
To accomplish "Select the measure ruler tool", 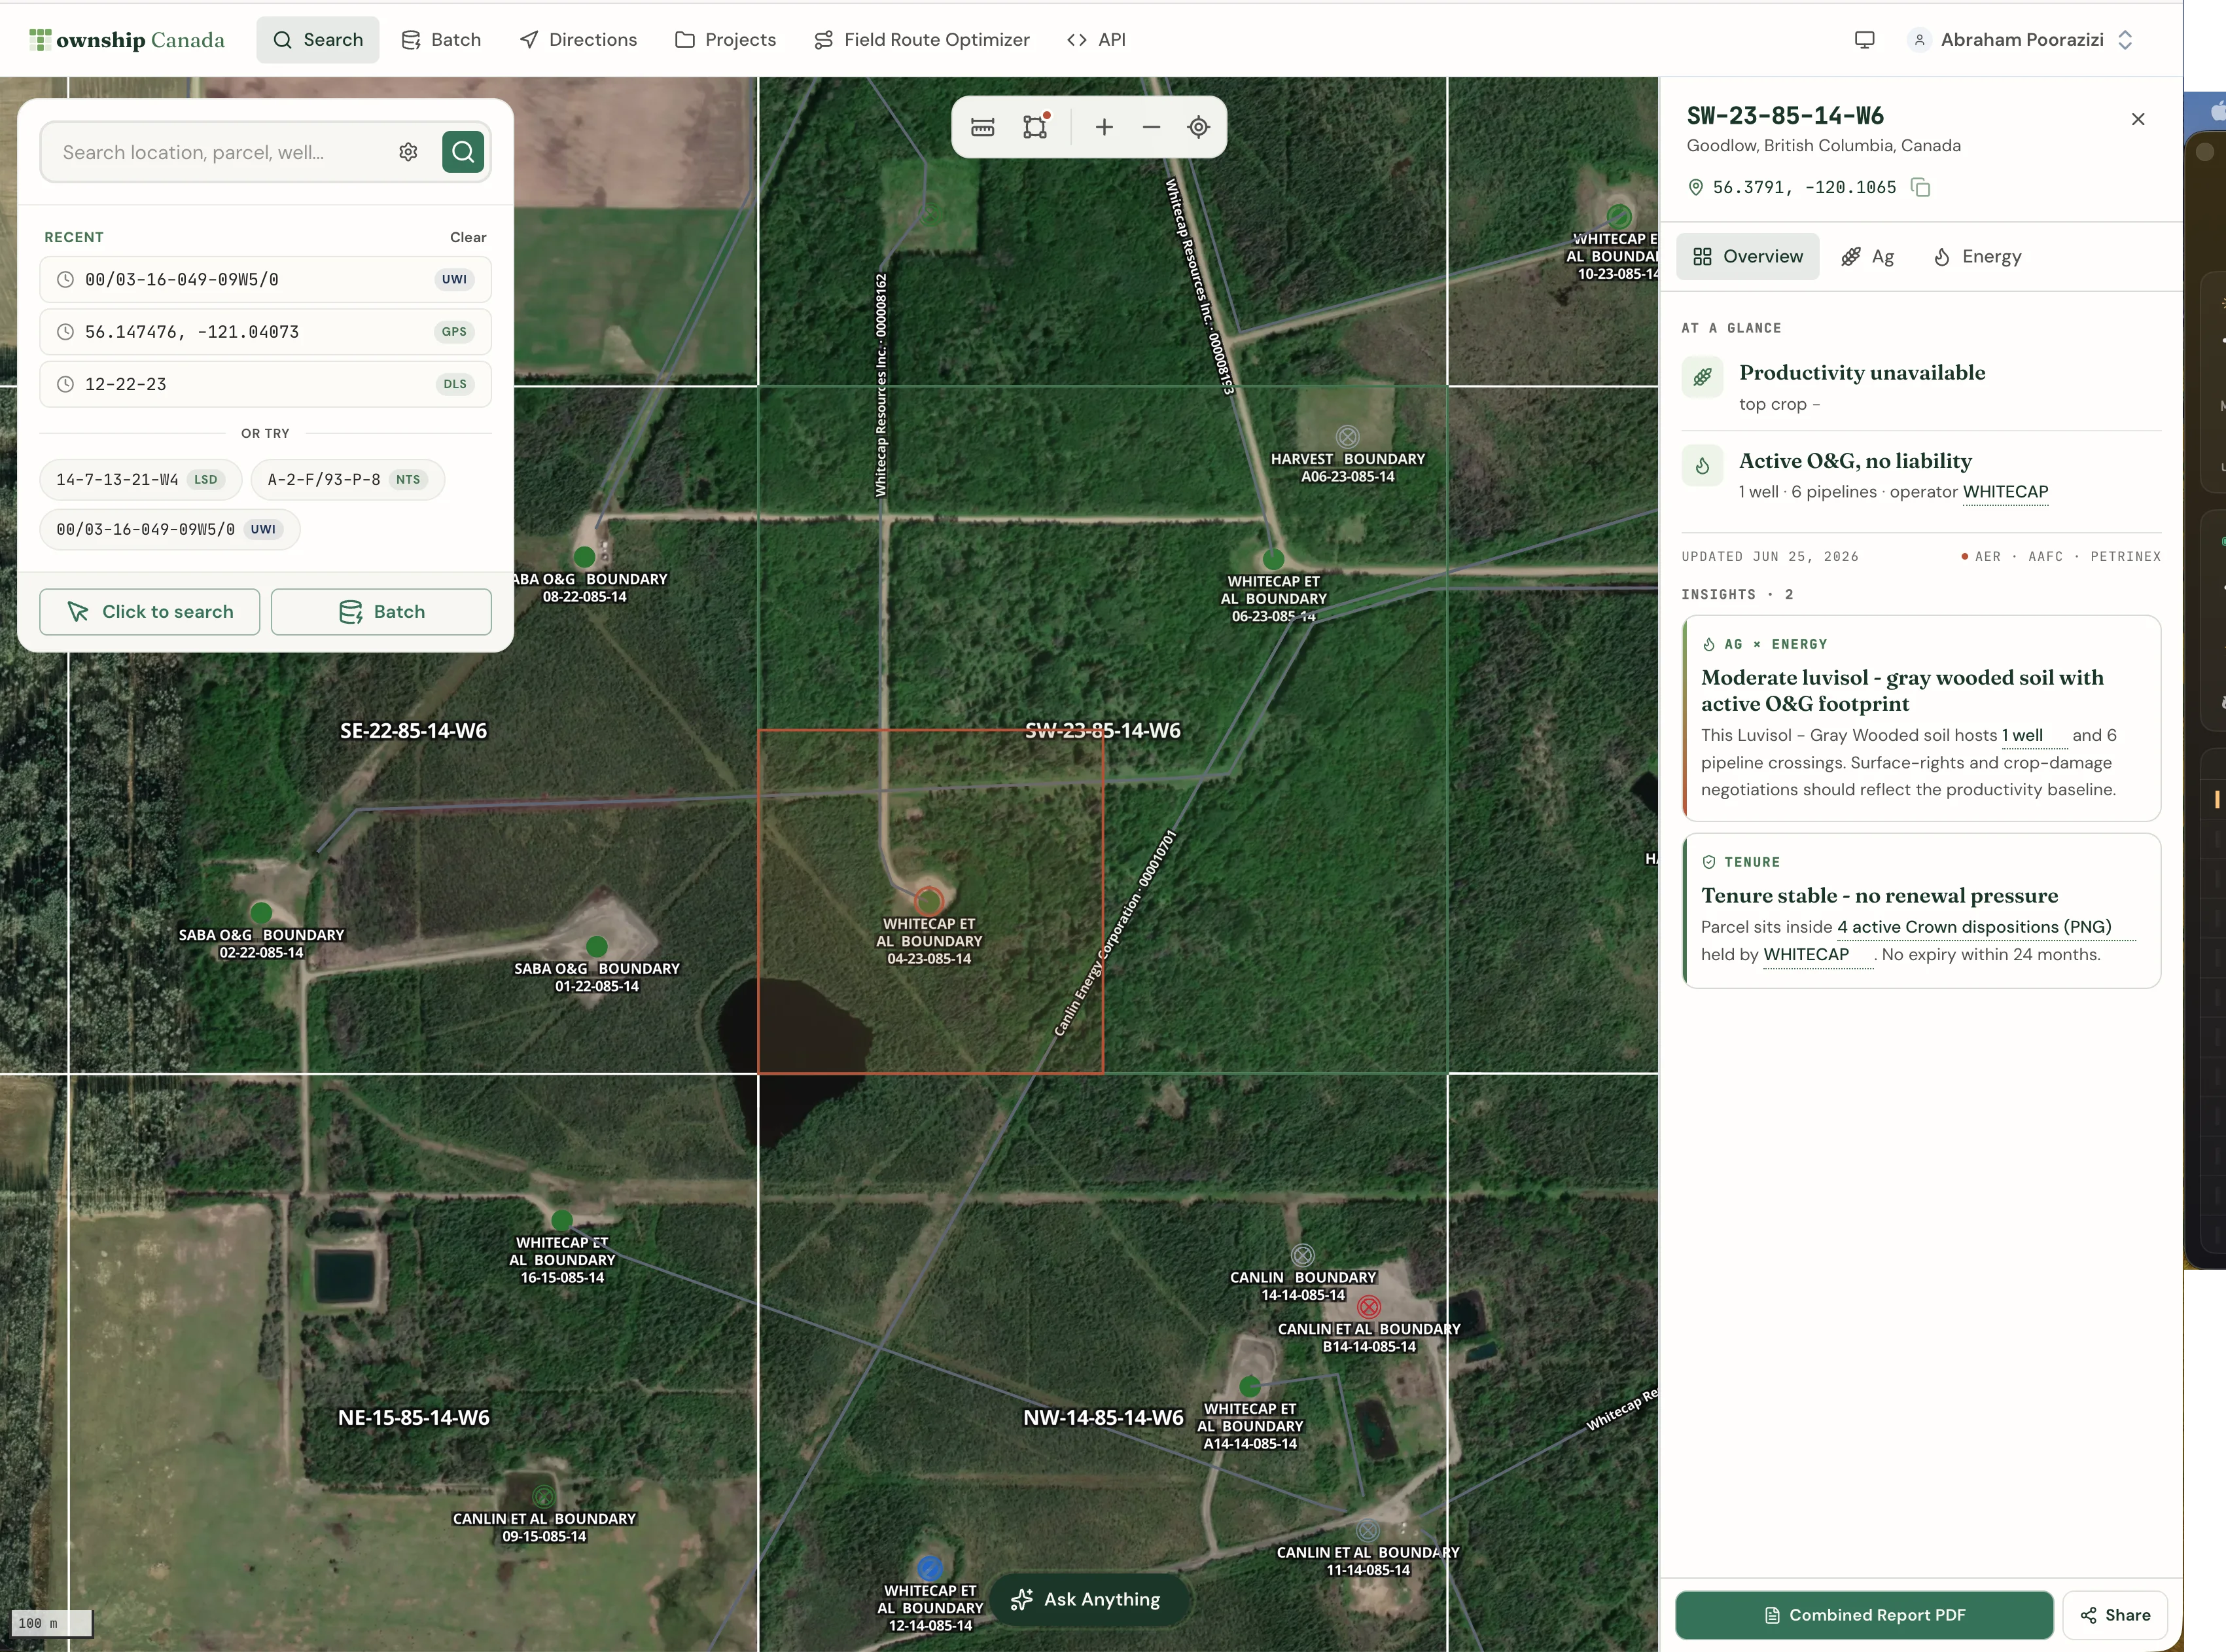I will pos(983,127).
